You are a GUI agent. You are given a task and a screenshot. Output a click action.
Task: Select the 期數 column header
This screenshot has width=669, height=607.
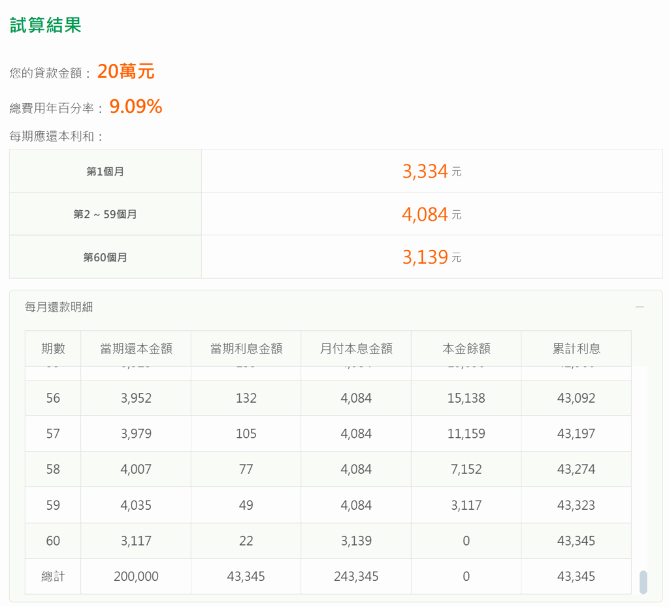[53, 349]
